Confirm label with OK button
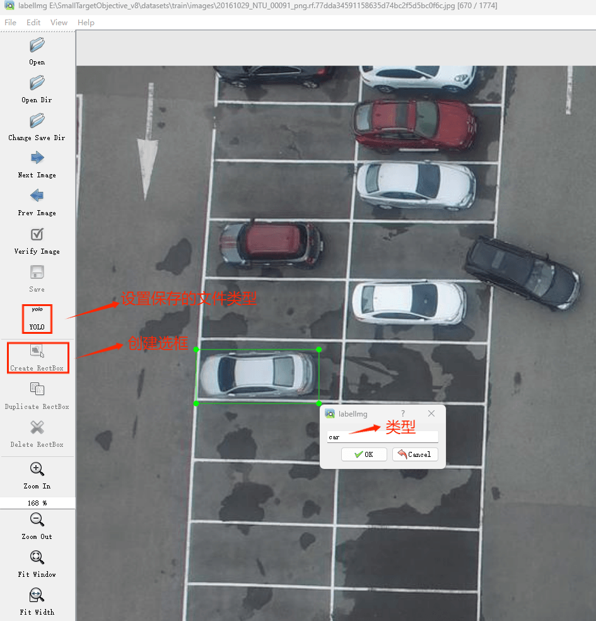The height and width of the screenshot is (621, 596). 364,454
